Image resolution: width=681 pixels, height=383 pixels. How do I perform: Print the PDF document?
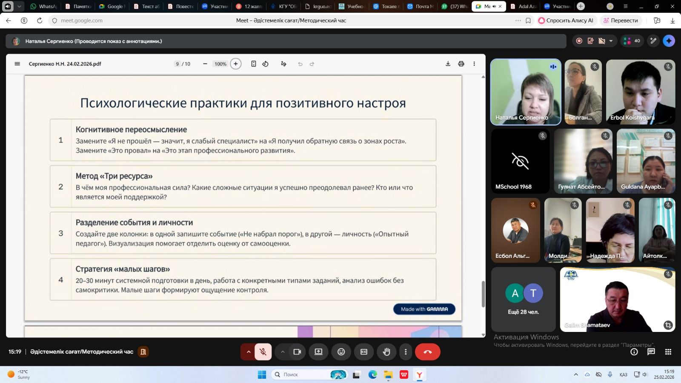(x=461, y=64)
